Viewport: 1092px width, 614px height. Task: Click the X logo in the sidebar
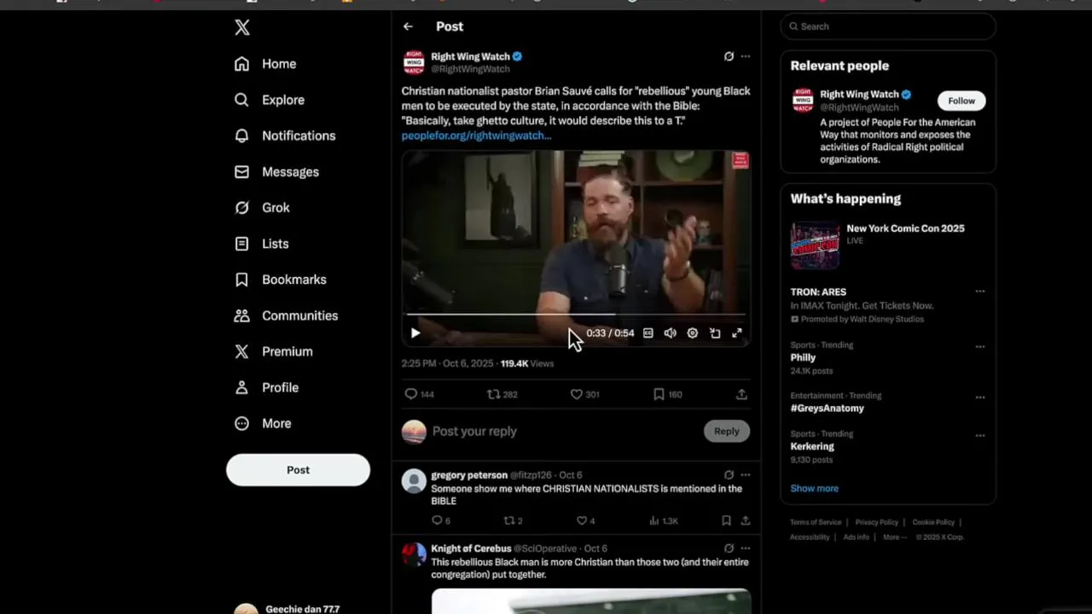242,27
